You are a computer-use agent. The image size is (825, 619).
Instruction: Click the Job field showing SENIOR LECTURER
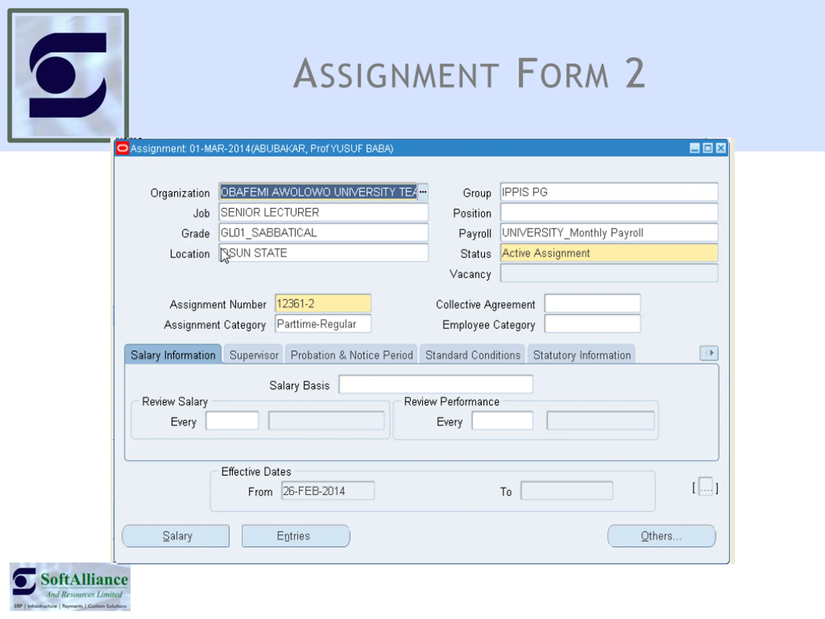pyautogui.click(x=323, y=212)
